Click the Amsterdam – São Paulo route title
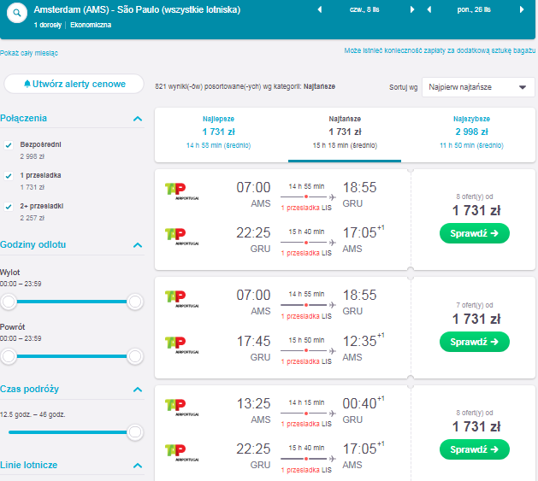This screenshot has width=538, height=481. point(137,9)
